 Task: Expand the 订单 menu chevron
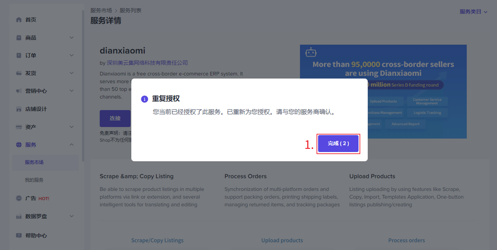(x=72, y=55)
